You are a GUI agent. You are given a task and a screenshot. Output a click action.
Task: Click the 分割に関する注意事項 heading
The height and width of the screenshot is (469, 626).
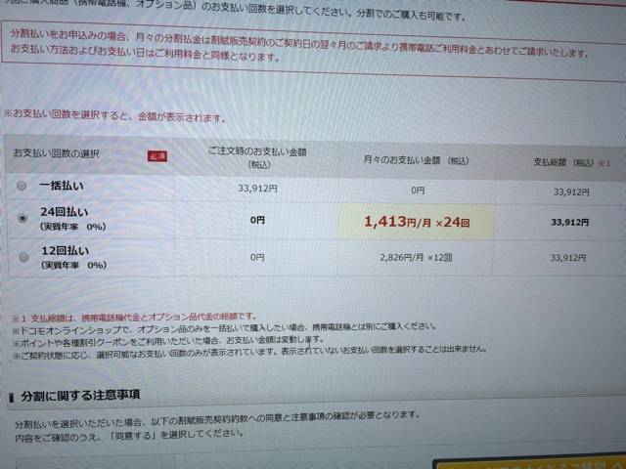click(80, 395)
